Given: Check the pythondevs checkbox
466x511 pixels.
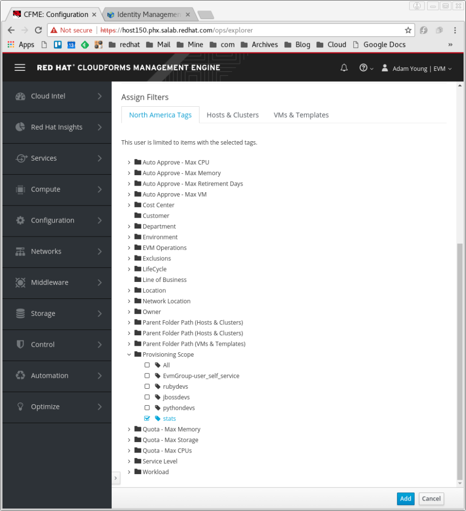Looking at the screenshot, I should coord(147,408).
